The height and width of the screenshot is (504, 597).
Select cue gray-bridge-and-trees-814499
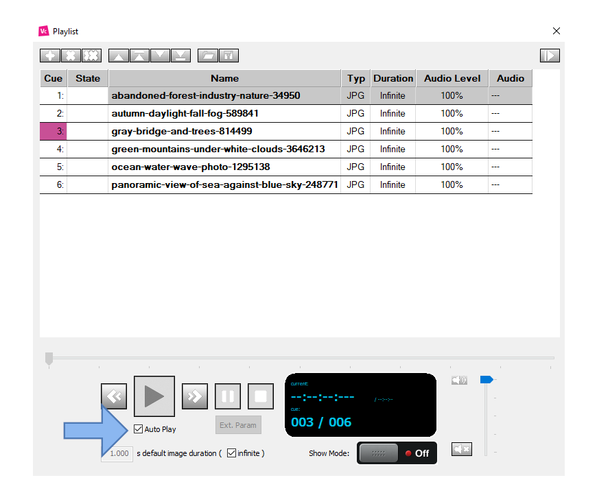tap(286, 131)
